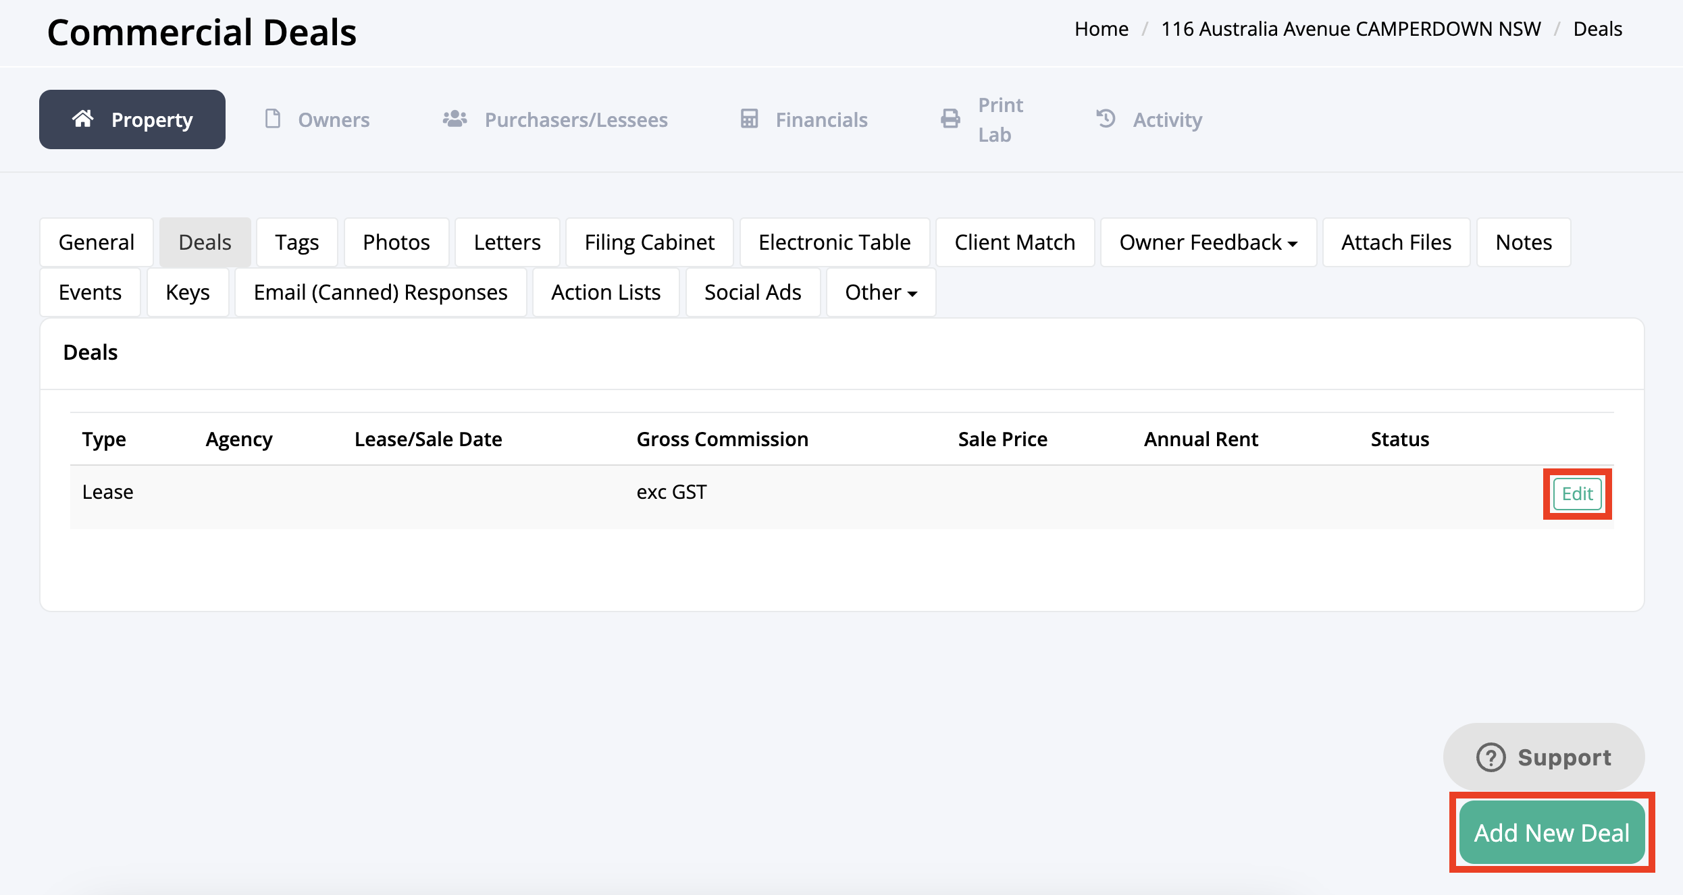The height and width of the screenshot is (895, 1683).
Task: Click the printer icon beside Print Lab
Action: pyautogui.click(x=950, y=119)
